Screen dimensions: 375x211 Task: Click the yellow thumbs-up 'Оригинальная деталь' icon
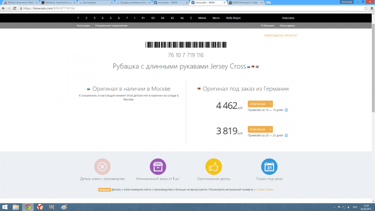(214, 166)
